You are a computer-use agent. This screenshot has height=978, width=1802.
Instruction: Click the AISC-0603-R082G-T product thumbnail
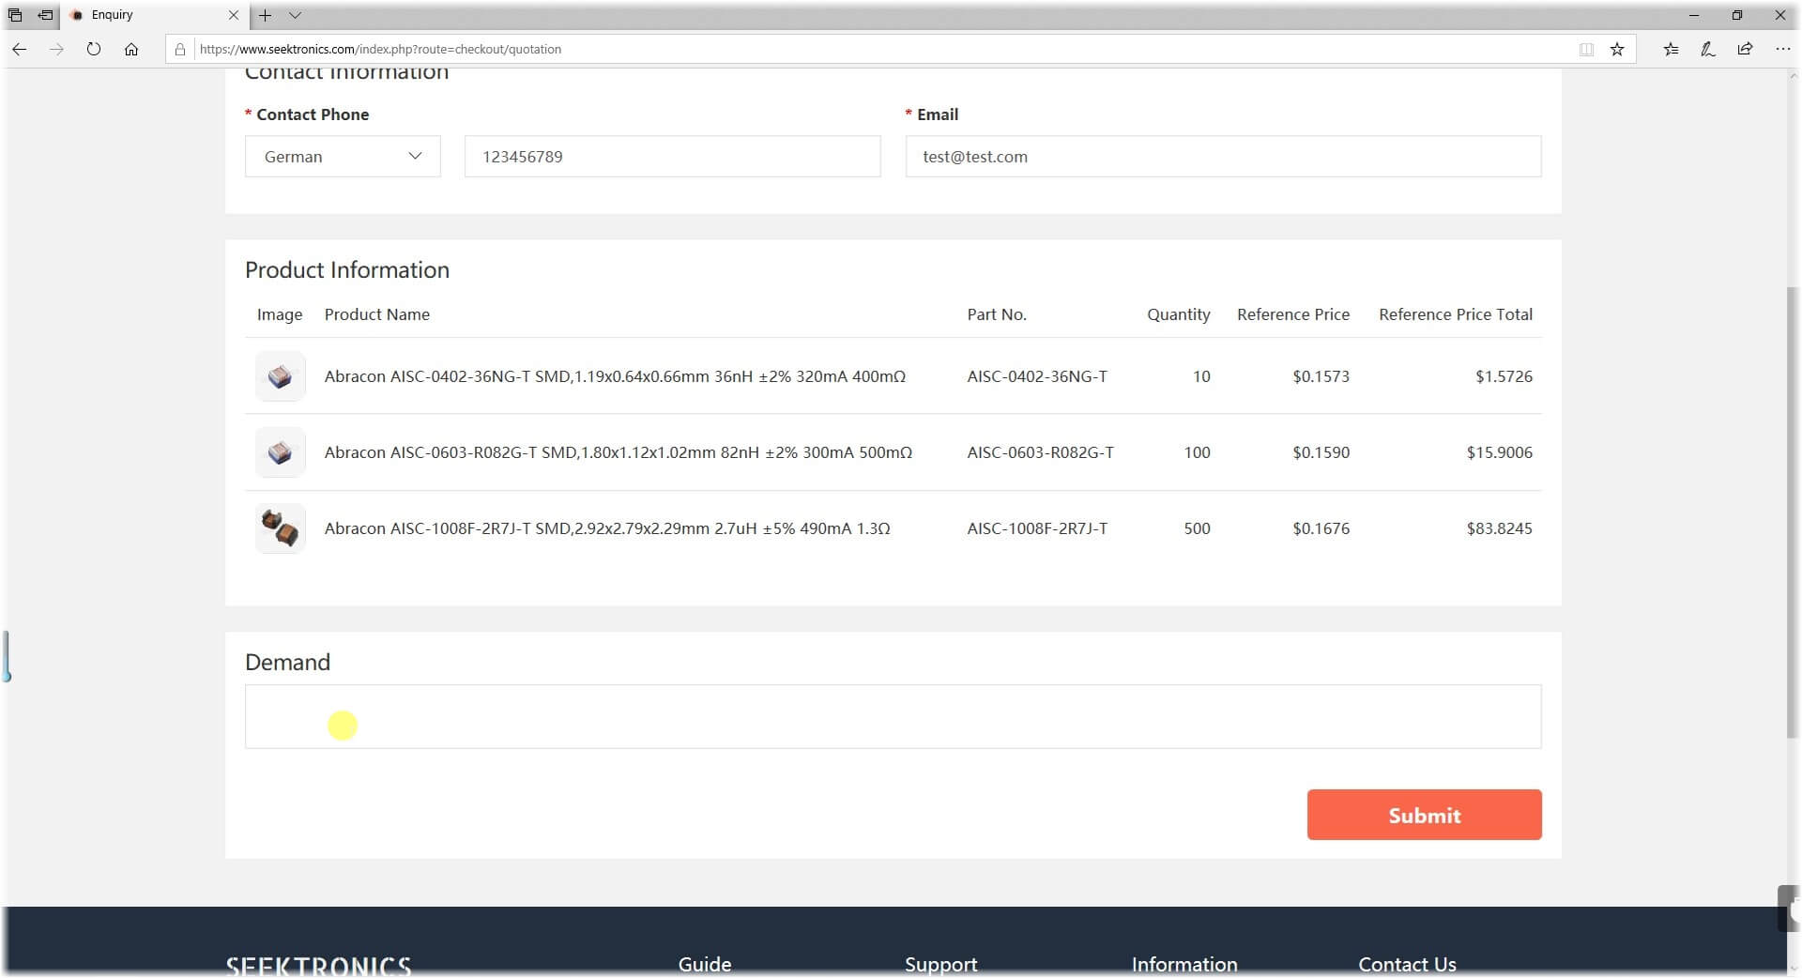pos(280,452)
